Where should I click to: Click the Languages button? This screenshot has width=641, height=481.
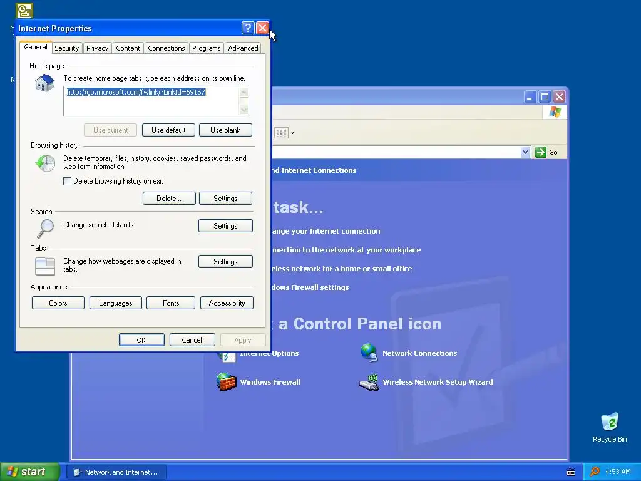coord(116,303)
